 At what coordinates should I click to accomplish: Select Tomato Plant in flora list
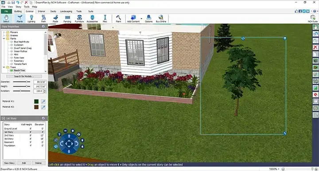[x=20, y=64]
